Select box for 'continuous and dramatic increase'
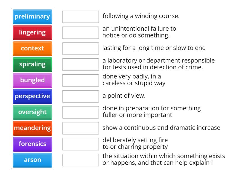This screenshot has height=177, width=237. coord(80,128)
